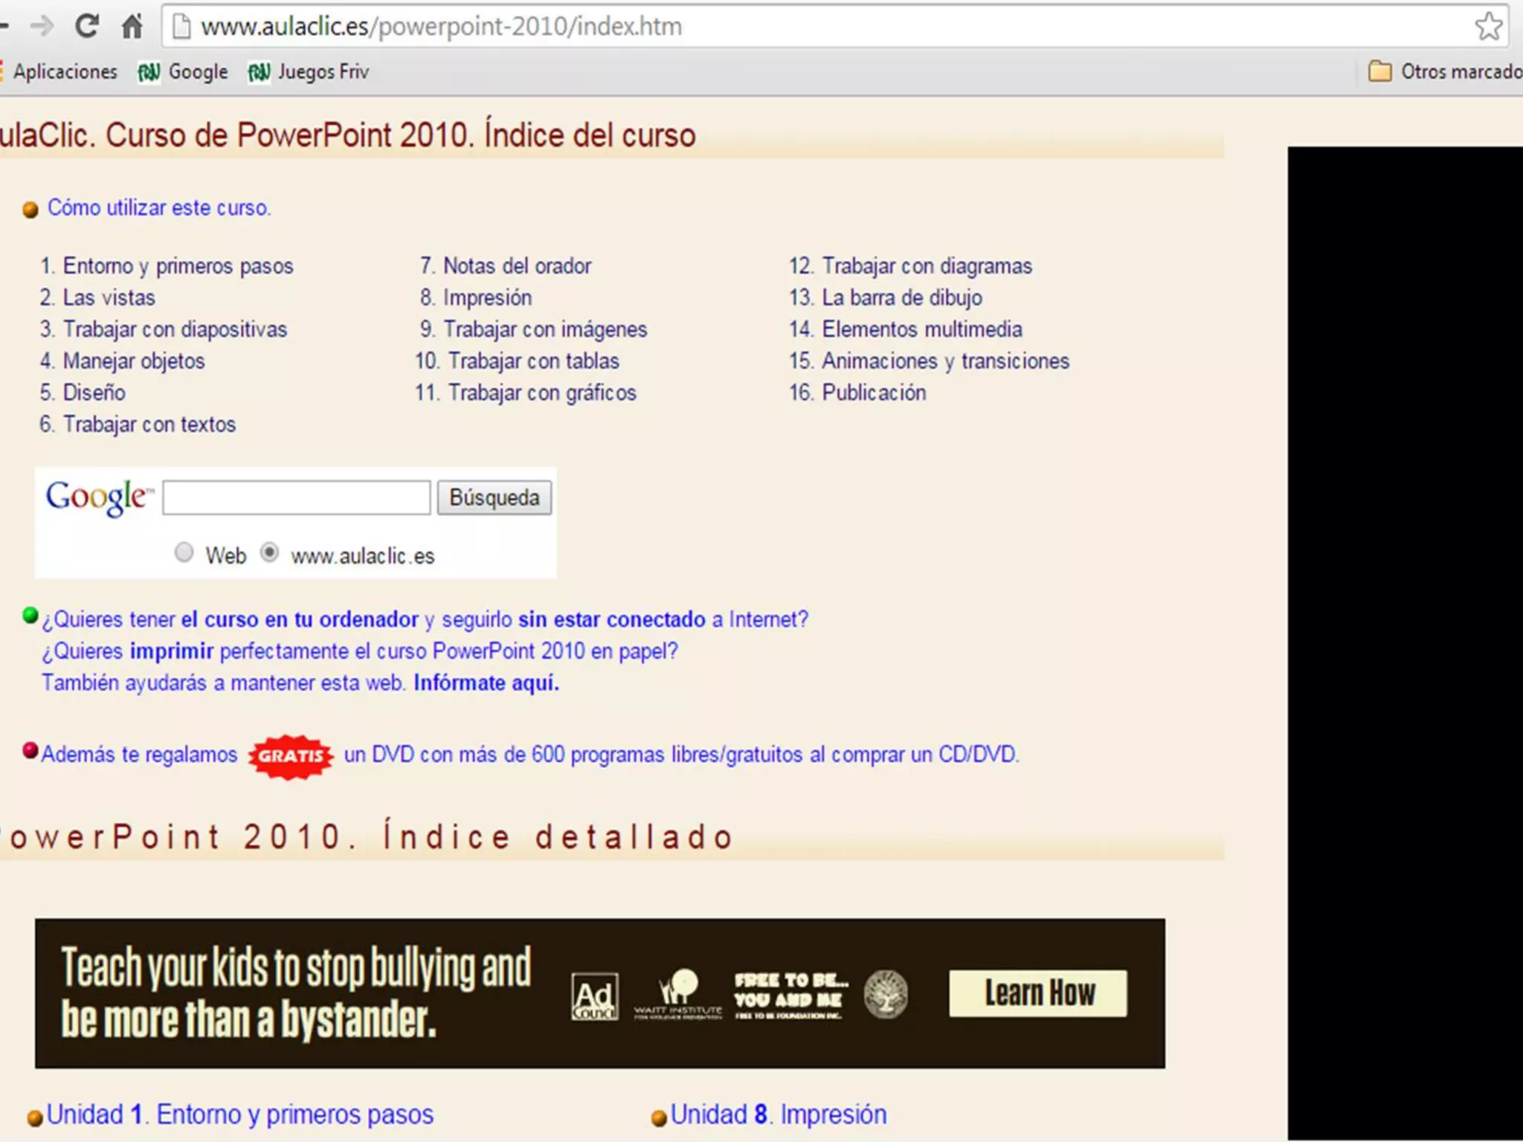Select the www.aulaclic.es radio option

pos(269,552)
